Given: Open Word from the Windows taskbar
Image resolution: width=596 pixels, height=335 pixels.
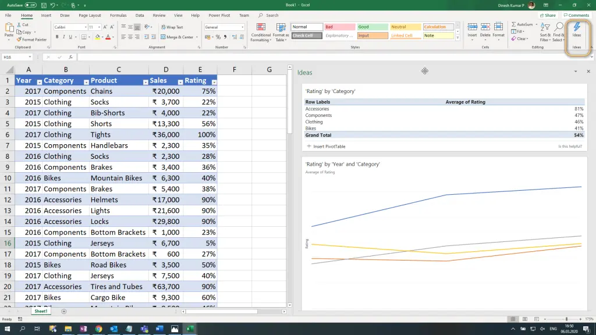Looking at the screenshot, I should (x=159, y=329).
